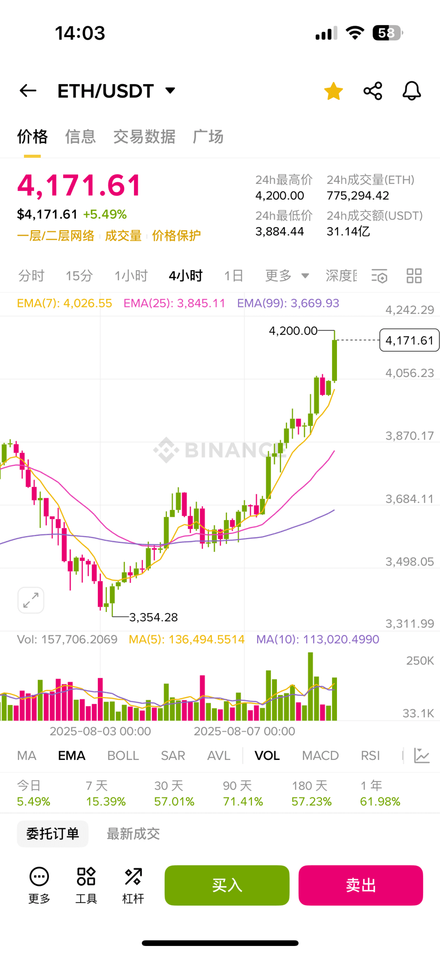This screenshot has height=955, width=440.
Task: Open 杠杆 margin icon
Action: click(133, 885)
